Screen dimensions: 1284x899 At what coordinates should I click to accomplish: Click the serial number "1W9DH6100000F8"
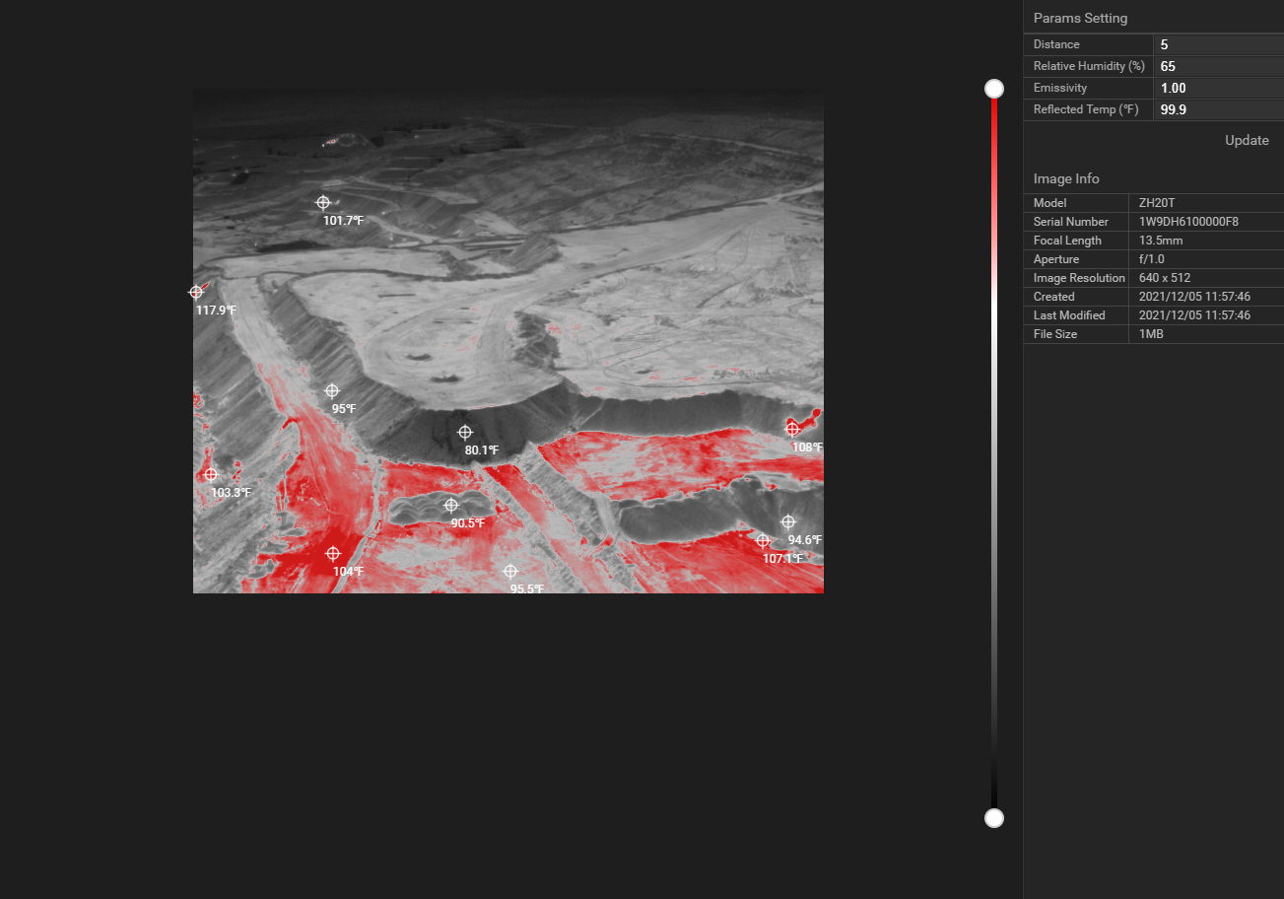pos(1188,222)
